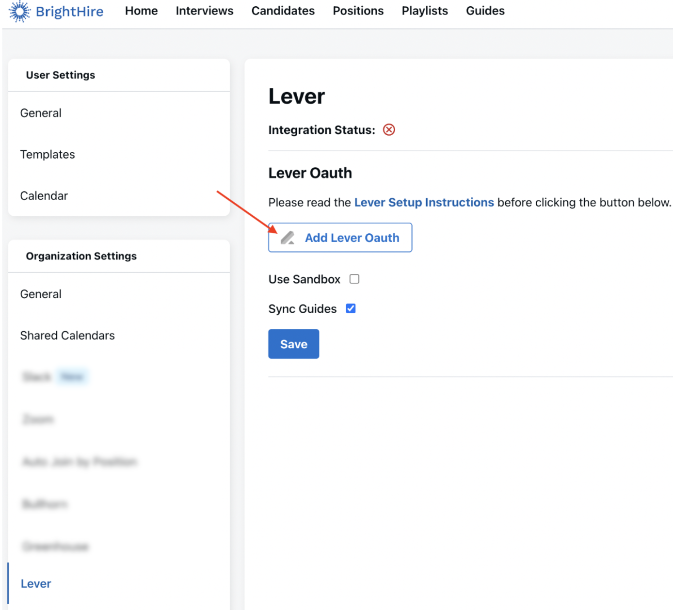The width and height of the screenshot is (673, 610).
Task: Select the Zoom integration in Organization Settings
Action: tap(38, 419)
